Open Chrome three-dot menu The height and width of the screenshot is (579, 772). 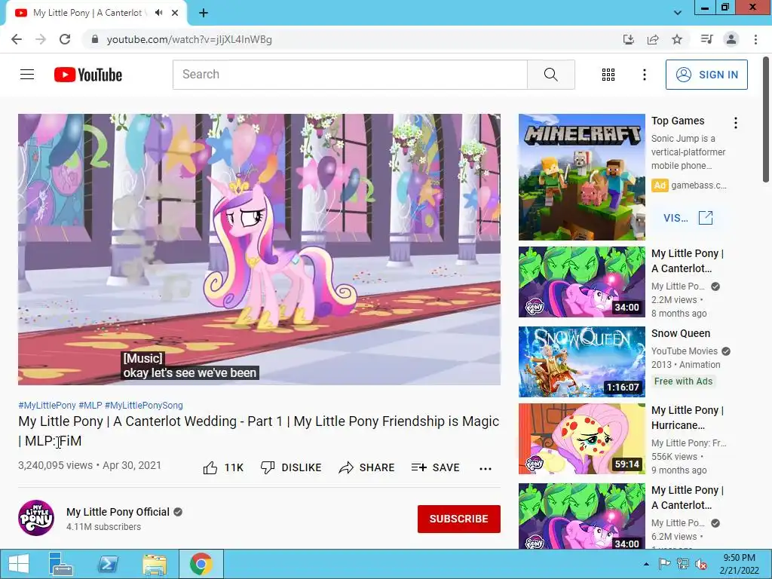[x=755, y=39]
